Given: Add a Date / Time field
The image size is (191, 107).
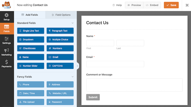Looking at the screenshot, I should point(31,93).
